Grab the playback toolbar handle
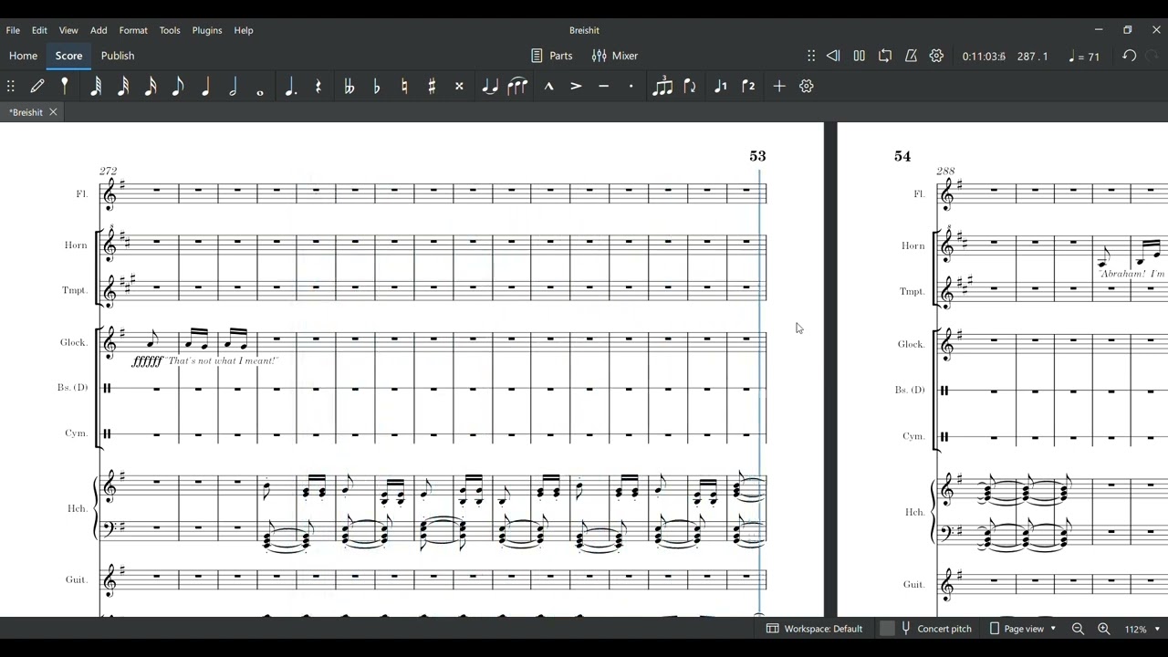 (811, 56)
